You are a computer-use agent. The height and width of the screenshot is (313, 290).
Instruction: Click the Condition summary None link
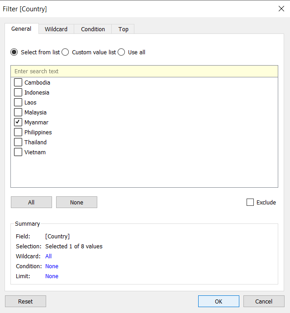(x=52, y=266)
